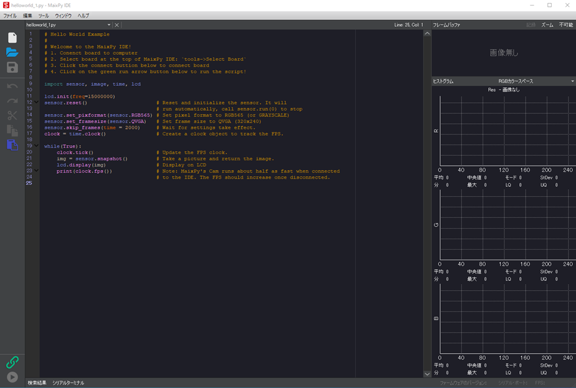This screenshot has width=576, height=388.
Task: Run the script with the play button
Action: (x=12, y=377)
